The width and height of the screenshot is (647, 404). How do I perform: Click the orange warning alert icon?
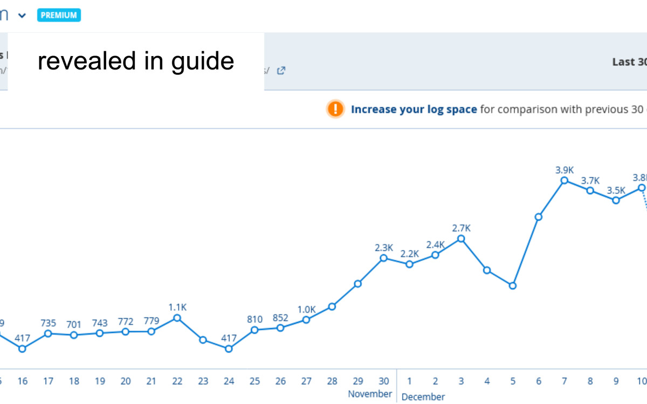click(x=335, y=109)
